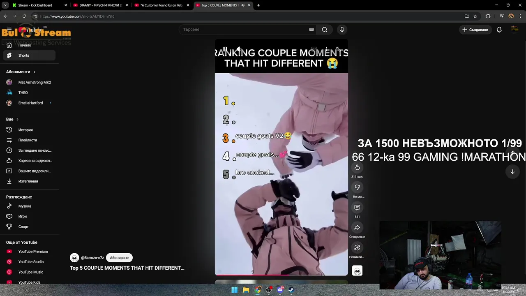Mute the tab with the audio icon
526x296 pixels.
243,5
